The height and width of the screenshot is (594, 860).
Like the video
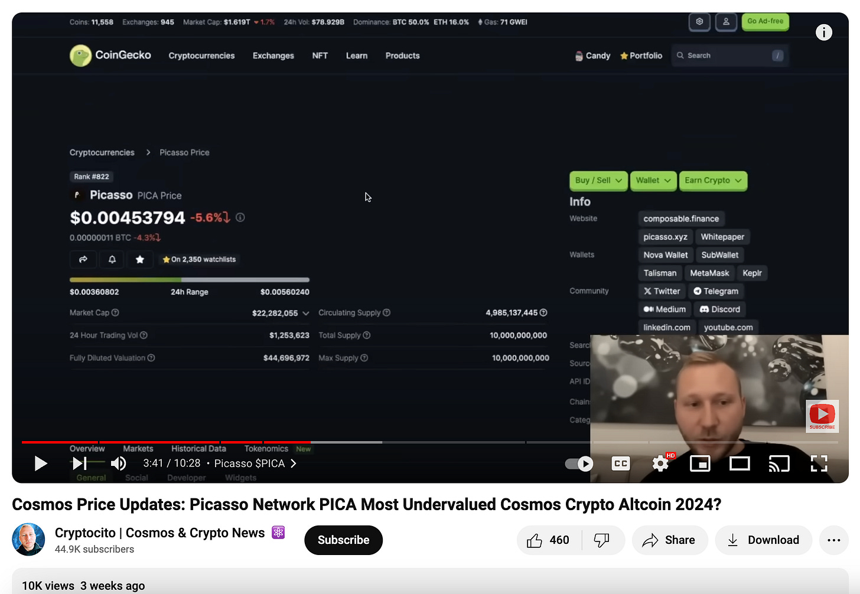(548, 540)
